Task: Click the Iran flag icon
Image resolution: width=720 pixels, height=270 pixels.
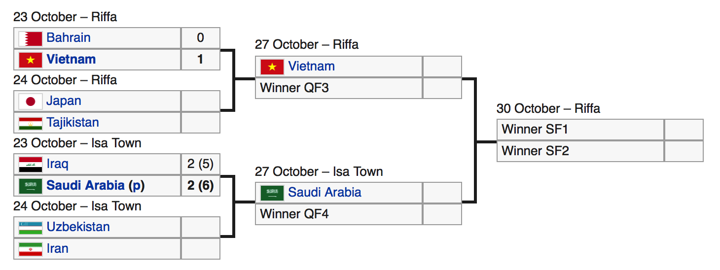Action: point(30,249)
